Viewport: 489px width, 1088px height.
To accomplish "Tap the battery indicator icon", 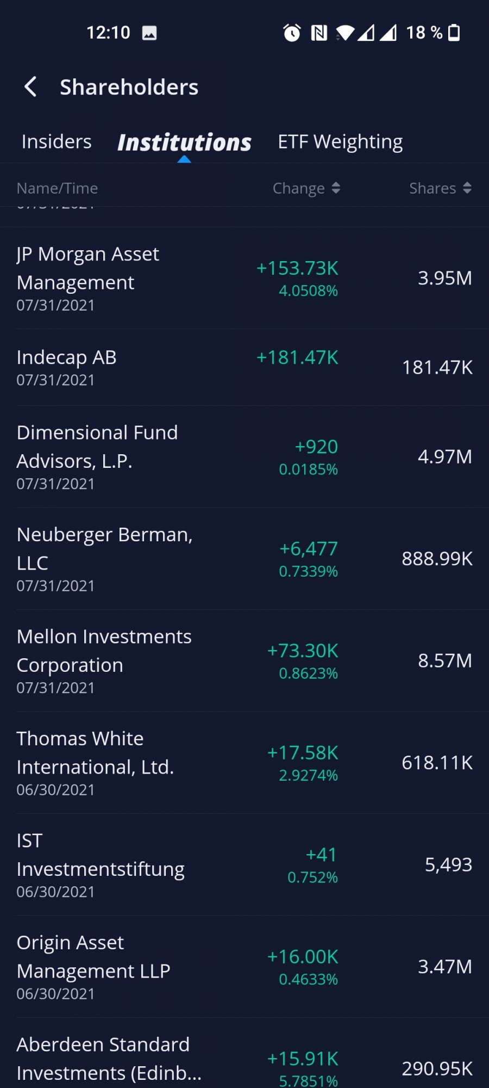I will pos(454,33).
